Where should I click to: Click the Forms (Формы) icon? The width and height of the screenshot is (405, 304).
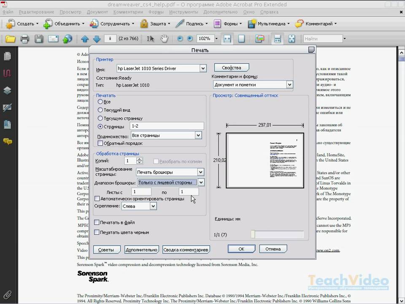pyautogui.click(x=217, y=24)
